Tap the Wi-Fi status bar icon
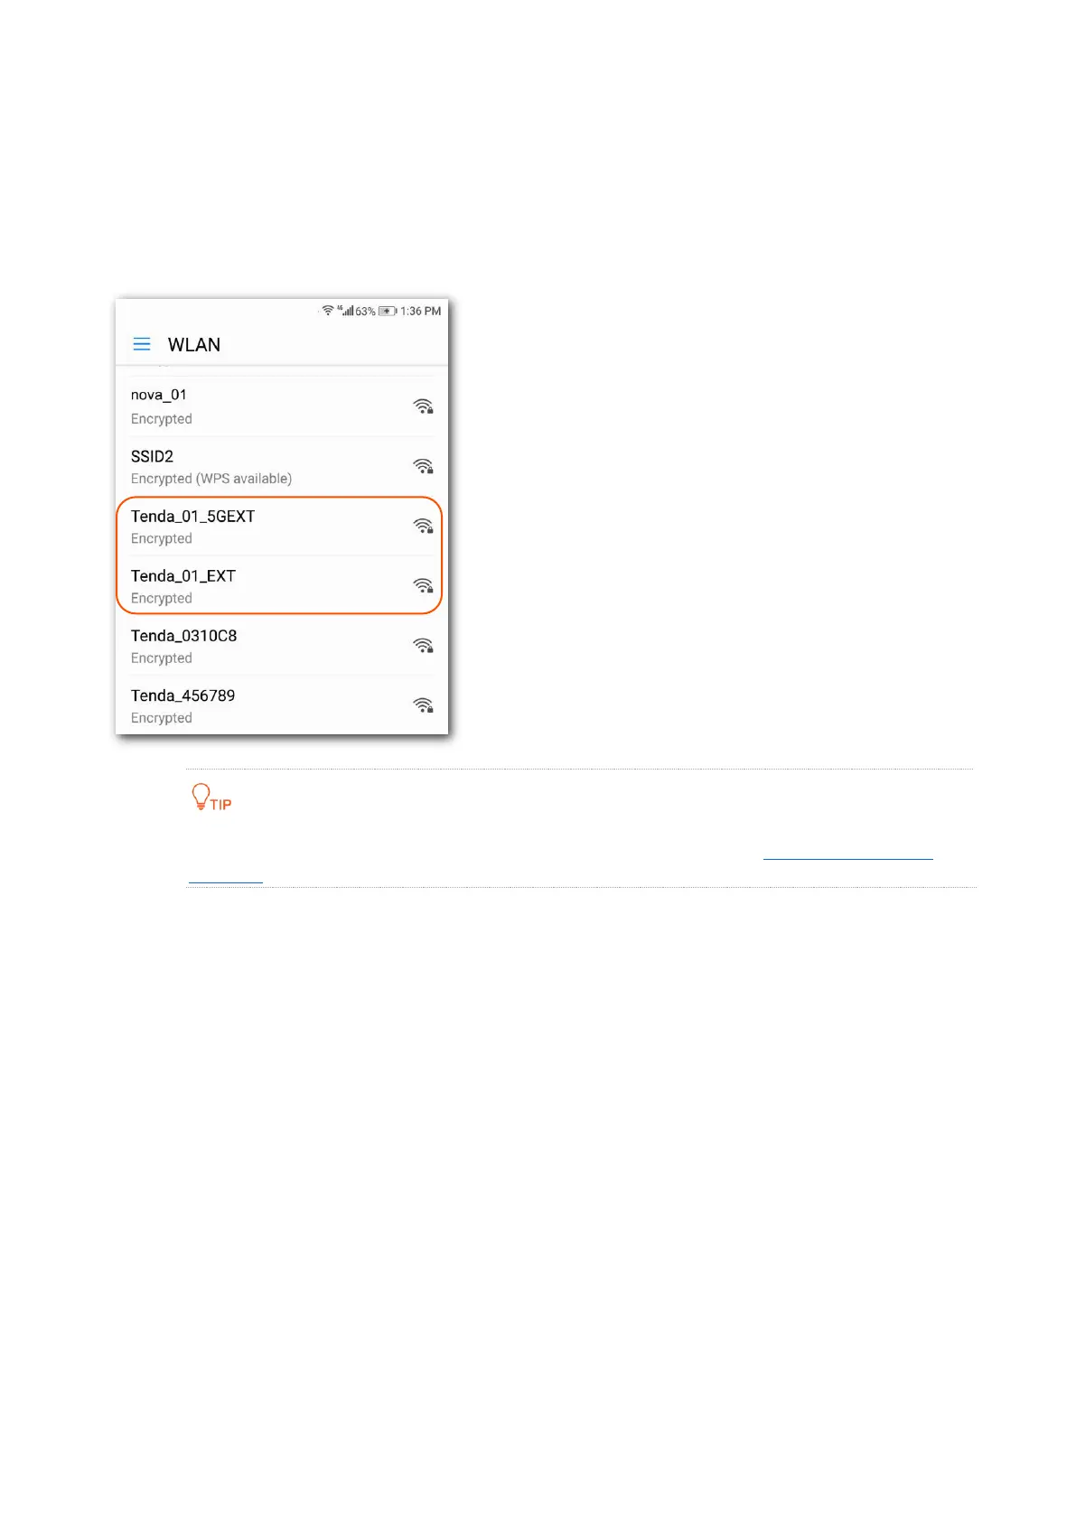This screenshot has height=1521, width=1076. (x=328, y=311)
